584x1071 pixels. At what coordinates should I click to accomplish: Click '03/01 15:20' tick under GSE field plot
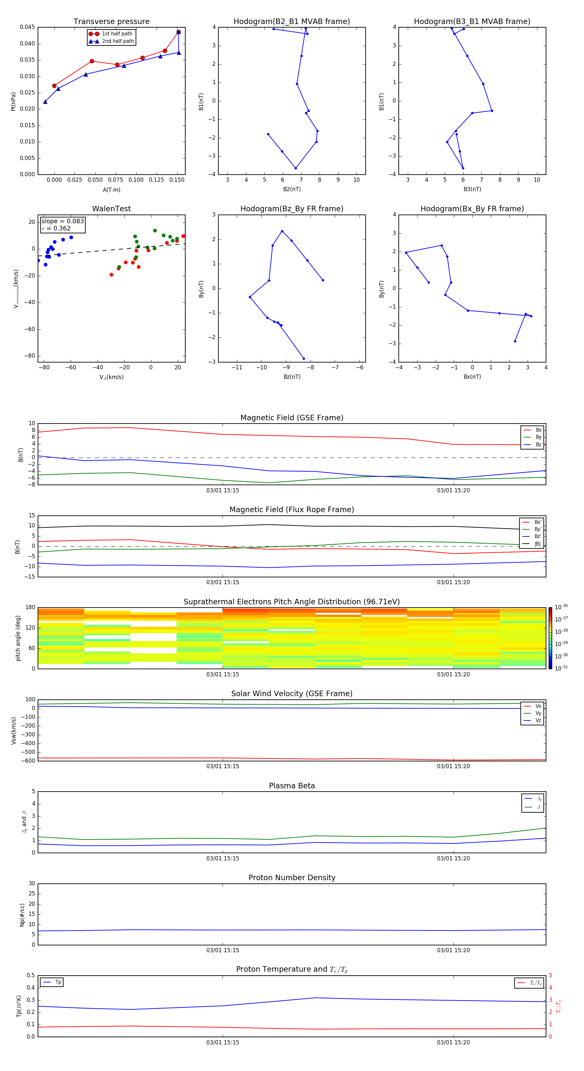pos(454,491)
